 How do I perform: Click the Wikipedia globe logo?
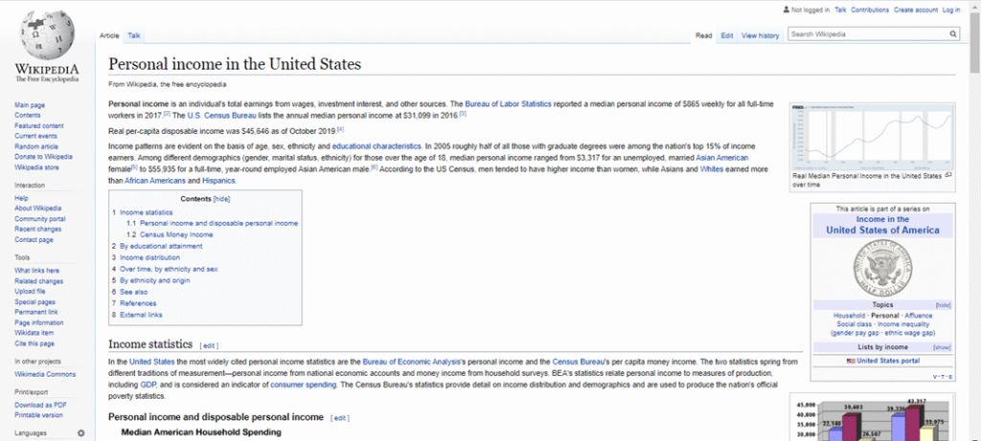point(46,36)
